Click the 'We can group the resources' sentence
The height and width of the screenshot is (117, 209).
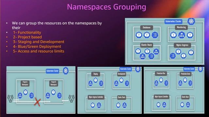pos(57,25)
